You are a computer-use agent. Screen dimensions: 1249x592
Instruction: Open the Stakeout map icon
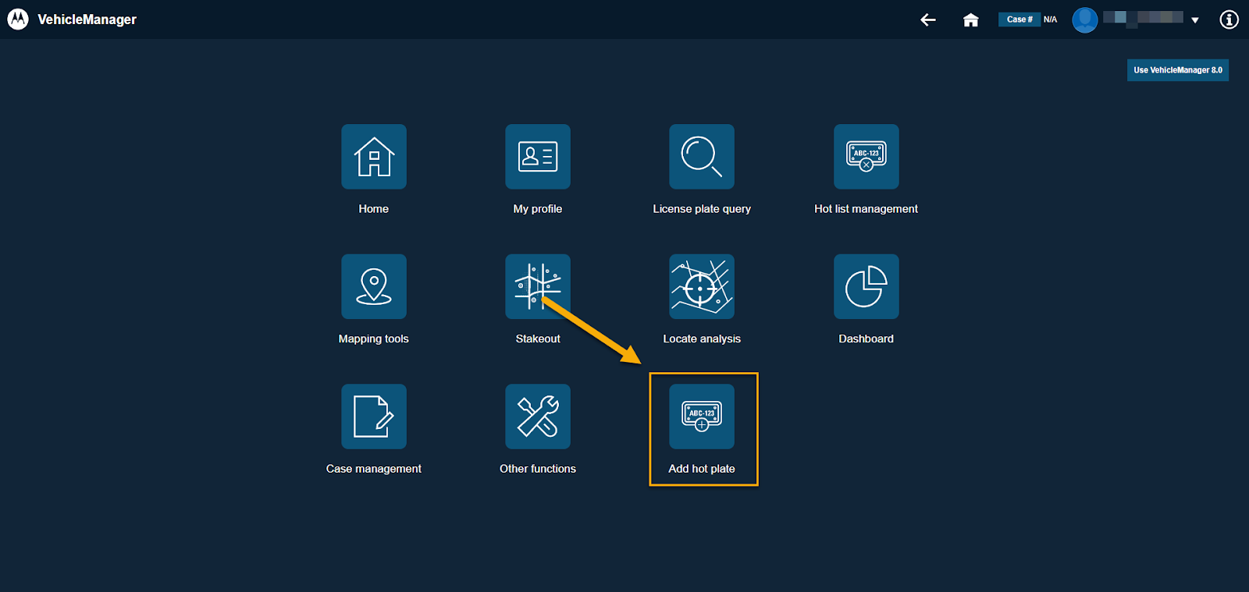[538, 286]
